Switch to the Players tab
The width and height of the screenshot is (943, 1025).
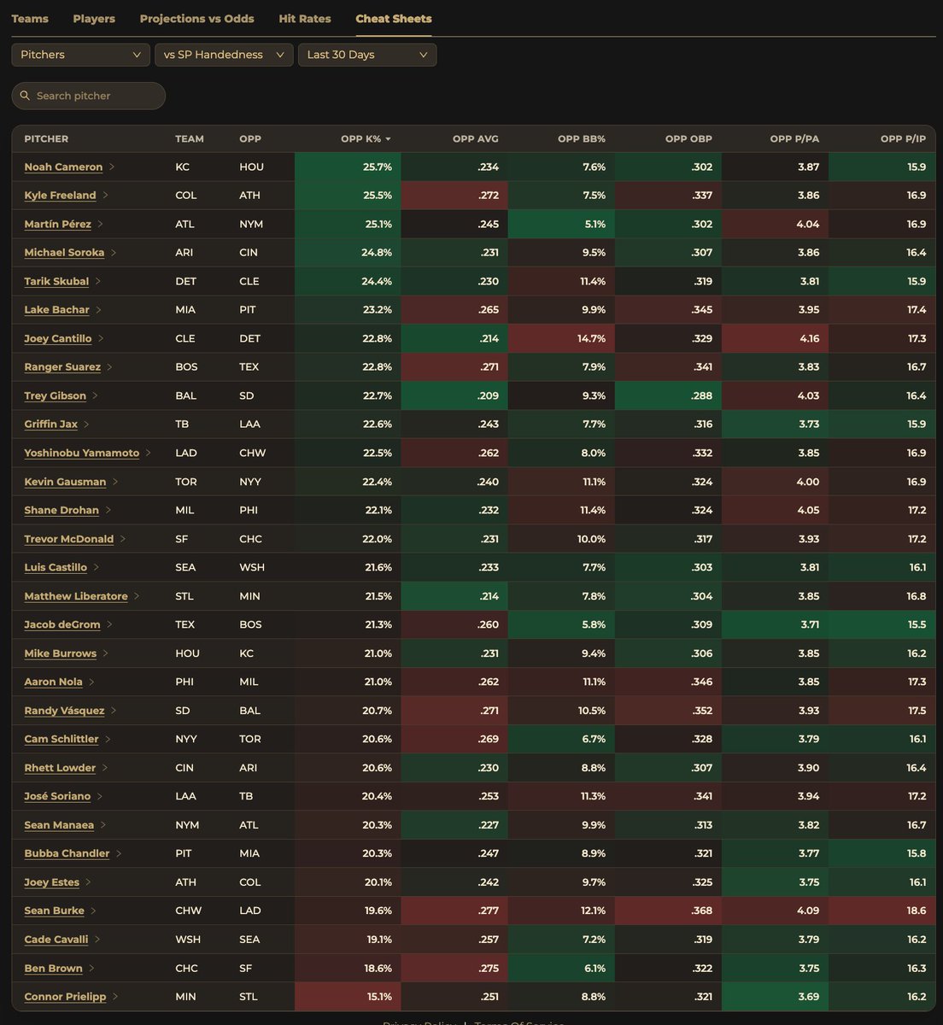pyautogui.click(x=94, y=19)
